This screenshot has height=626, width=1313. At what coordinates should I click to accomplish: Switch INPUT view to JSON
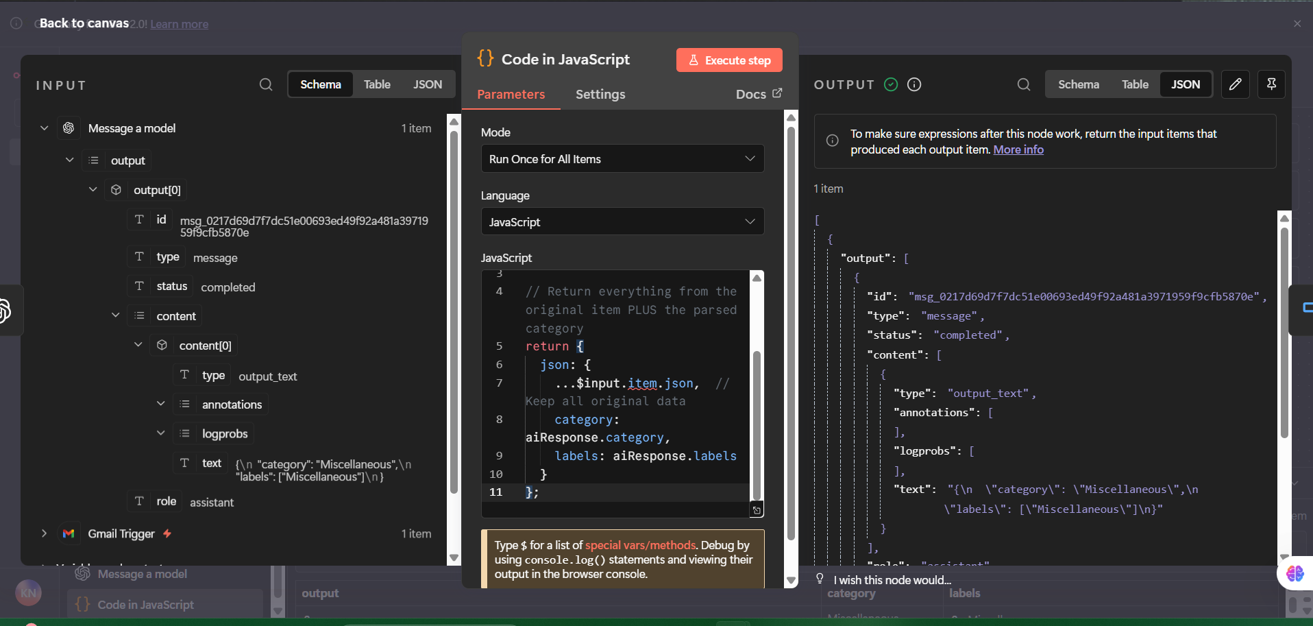pos(428,84)
